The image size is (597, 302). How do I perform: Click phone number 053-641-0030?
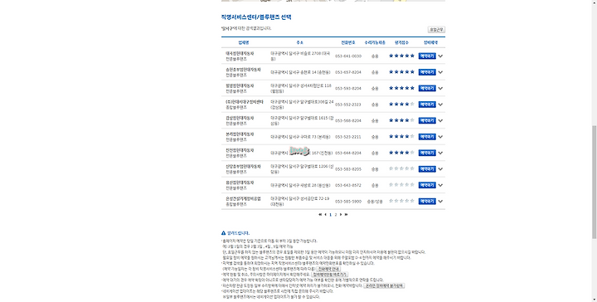click(x=348, y=56)
